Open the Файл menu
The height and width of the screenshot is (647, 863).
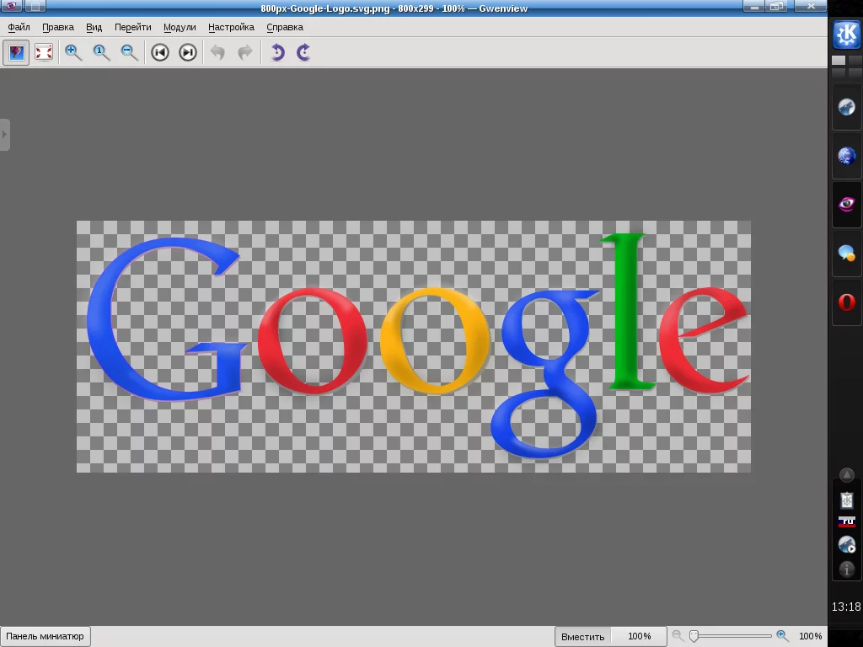(x=19, y=27)
